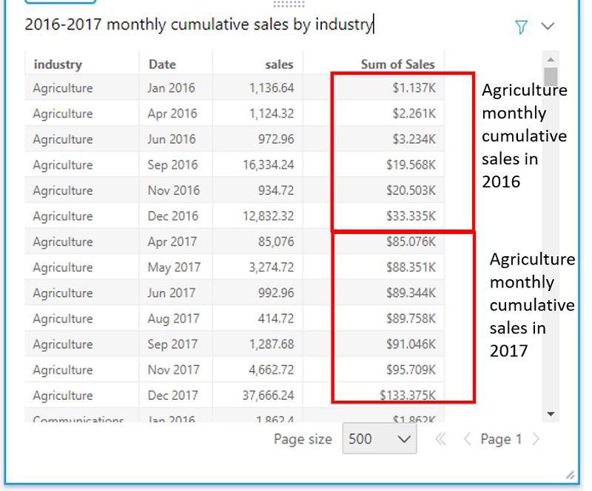Click the drag handle dots at top

pyautogui.click(x=289, y=4)
